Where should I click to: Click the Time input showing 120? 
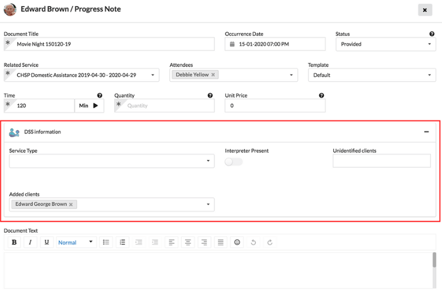click(39, 105)
